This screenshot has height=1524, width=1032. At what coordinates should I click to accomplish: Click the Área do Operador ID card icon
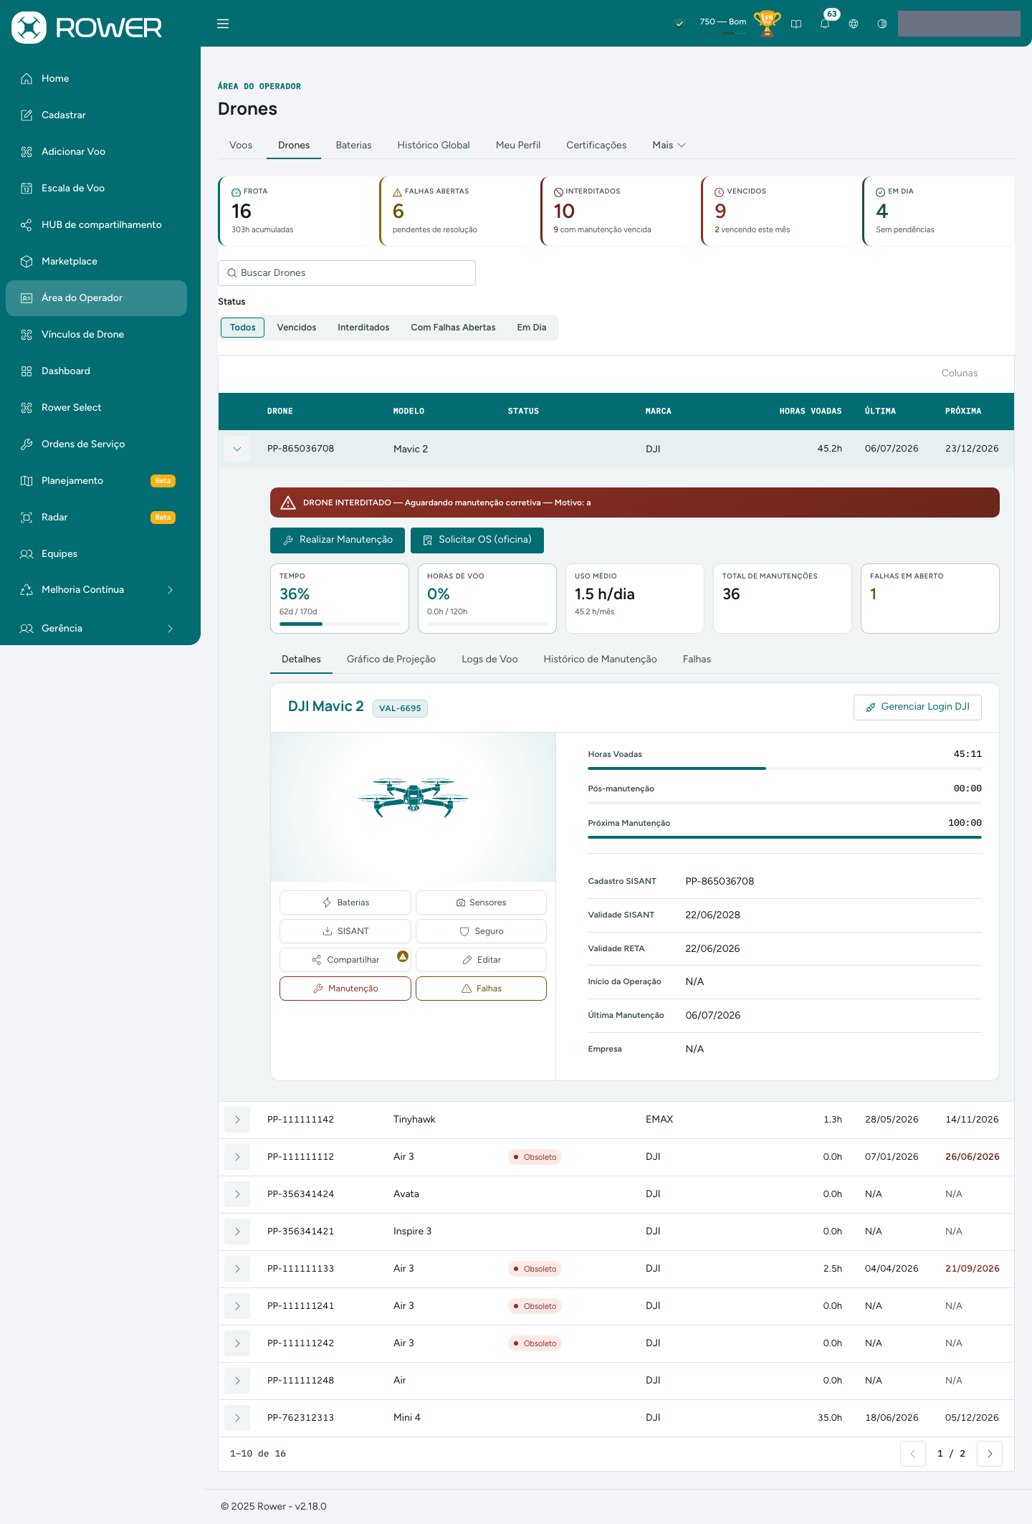click(27, 298)
